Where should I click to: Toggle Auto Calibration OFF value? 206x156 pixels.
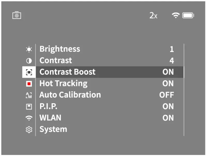point(166,95)
